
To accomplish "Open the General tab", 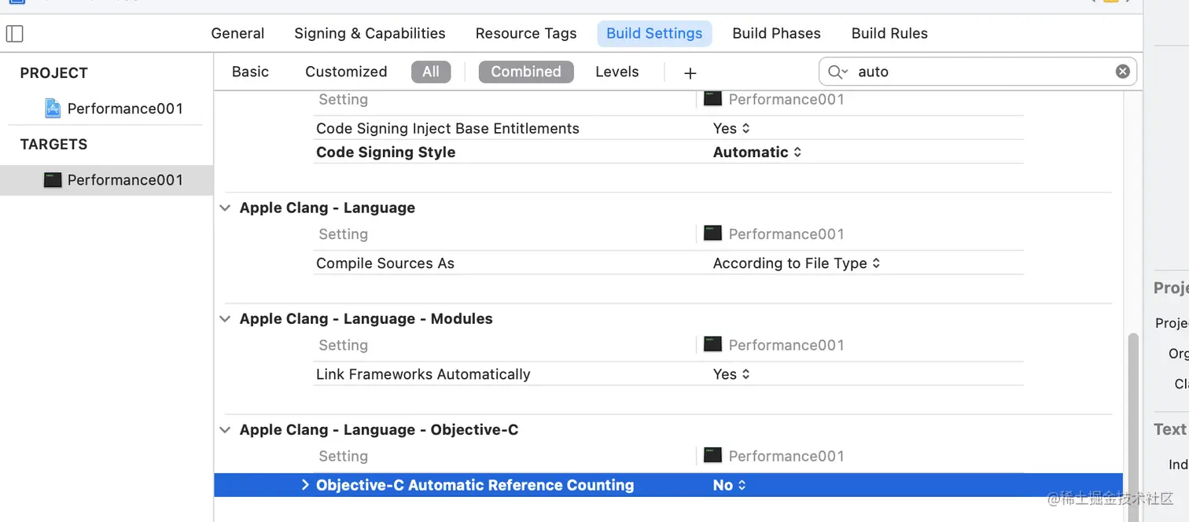I will tap(237, 33).
